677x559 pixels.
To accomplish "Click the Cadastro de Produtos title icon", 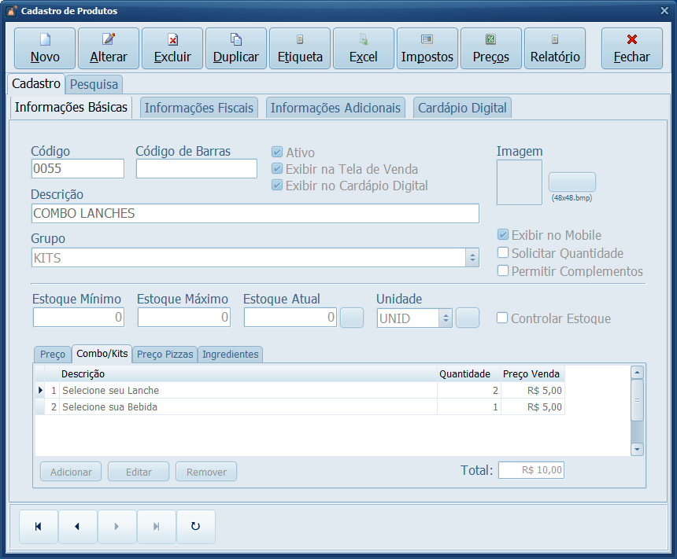I will click(x=12, y=11).
